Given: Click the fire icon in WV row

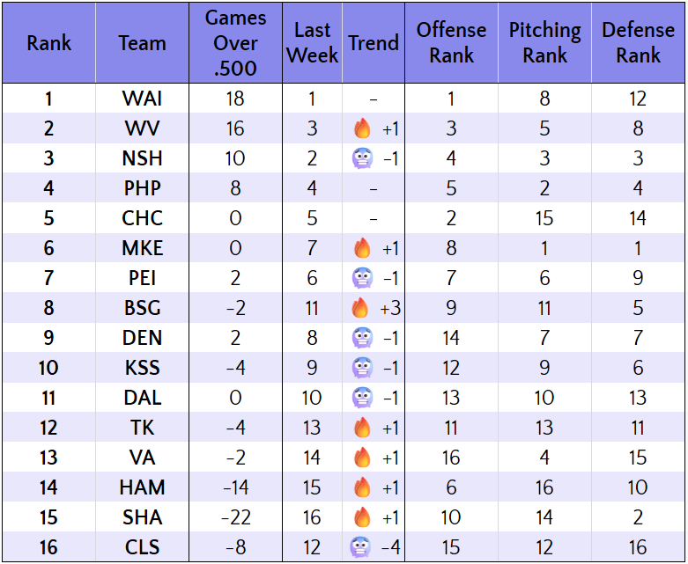Looking at the screenshot, I should pos(362,129).
